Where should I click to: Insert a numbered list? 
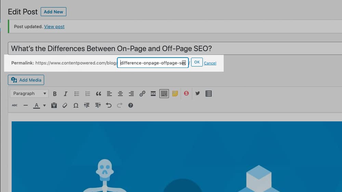[88, 94]
